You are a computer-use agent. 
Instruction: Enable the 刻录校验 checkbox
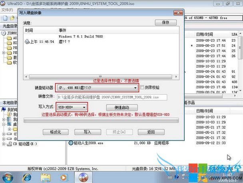click(142, 87)
